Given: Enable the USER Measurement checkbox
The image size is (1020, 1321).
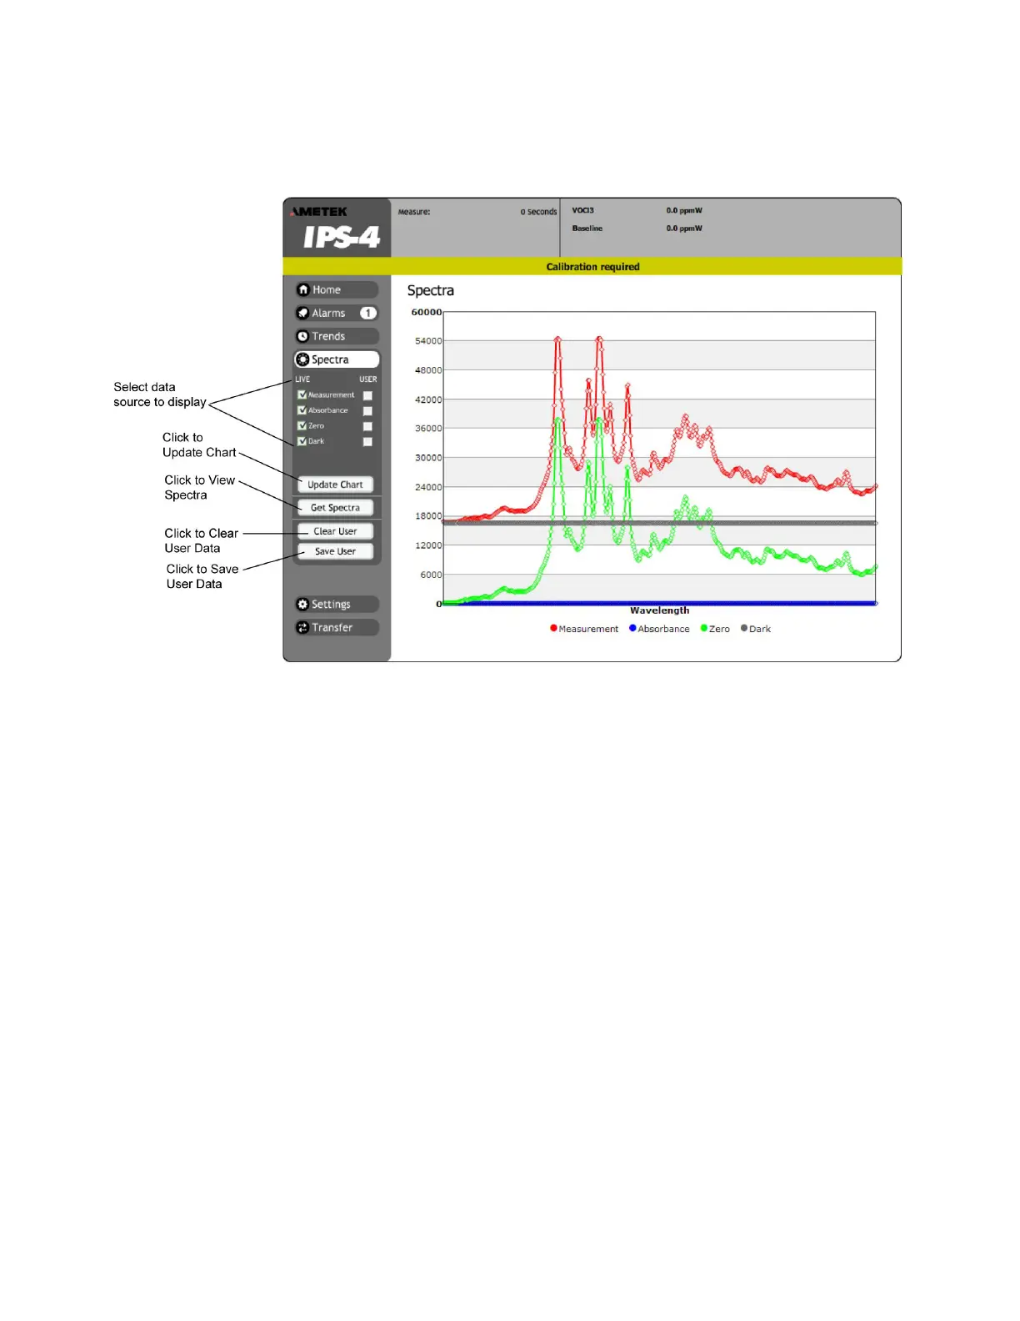Looking at the screenshot, I should [x=367, y=395].
